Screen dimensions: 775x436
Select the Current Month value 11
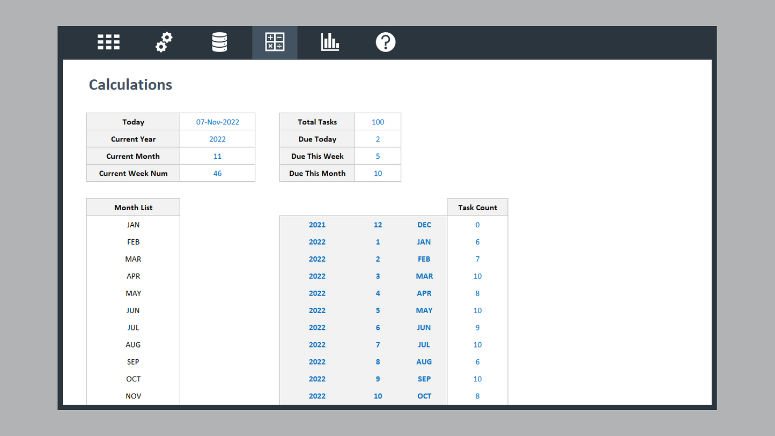coord(217,156)
